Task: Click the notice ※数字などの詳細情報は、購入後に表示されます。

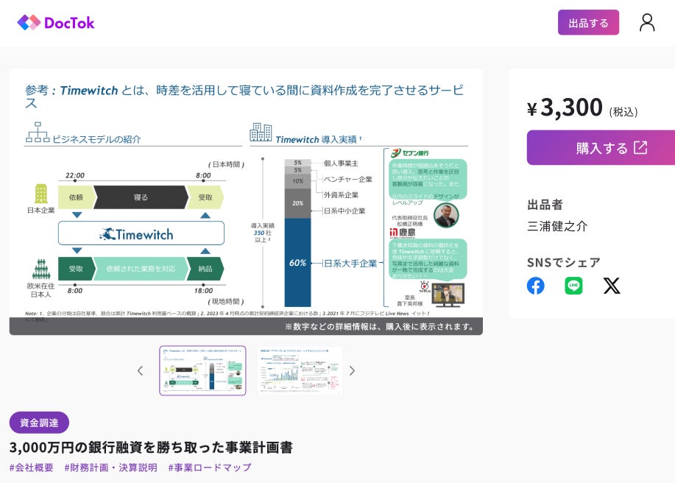Action: click(379, 327)
